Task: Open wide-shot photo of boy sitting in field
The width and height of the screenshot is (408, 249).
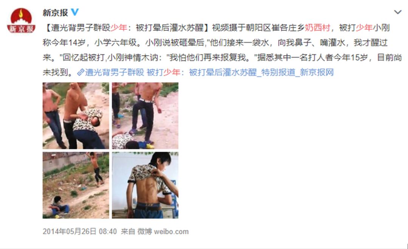Action: pyautogui.click(x=76, y=185)
